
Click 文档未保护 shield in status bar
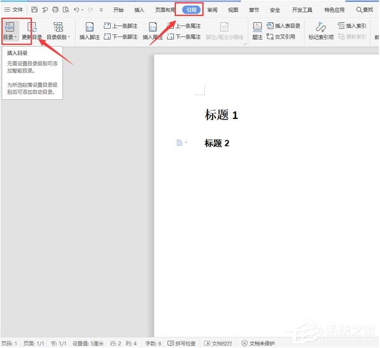258,343
